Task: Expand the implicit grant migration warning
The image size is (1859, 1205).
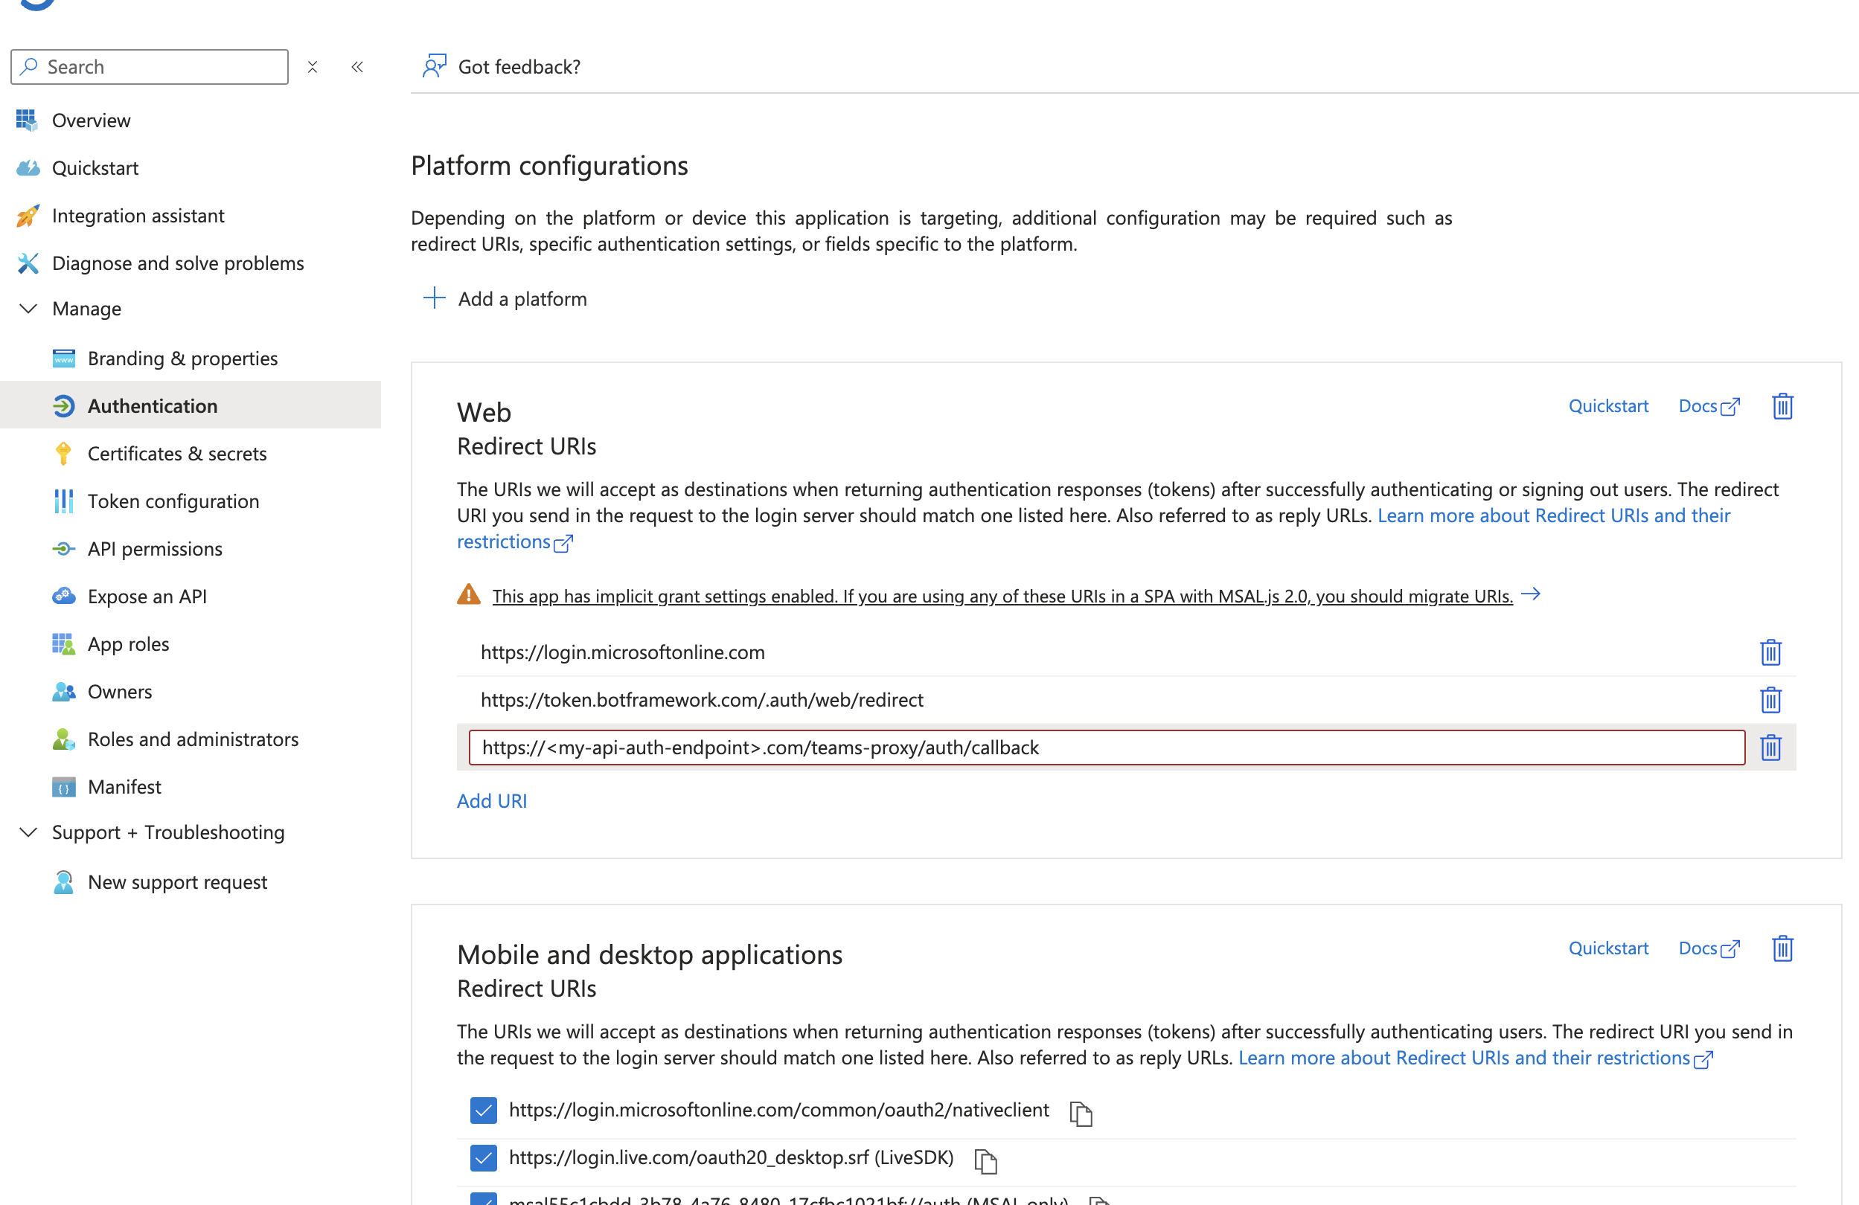Action: point(1532,594)
